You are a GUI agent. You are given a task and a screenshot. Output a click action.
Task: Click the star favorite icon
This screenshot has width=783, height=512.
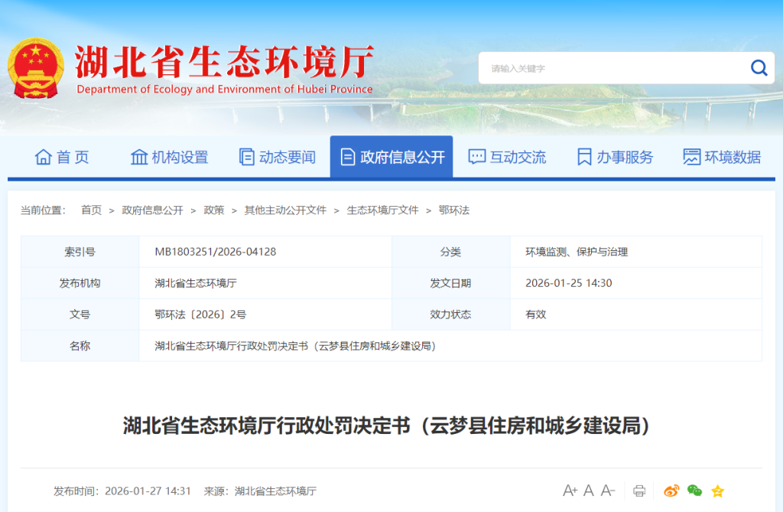pyautogui.click(x=717, y=491)
